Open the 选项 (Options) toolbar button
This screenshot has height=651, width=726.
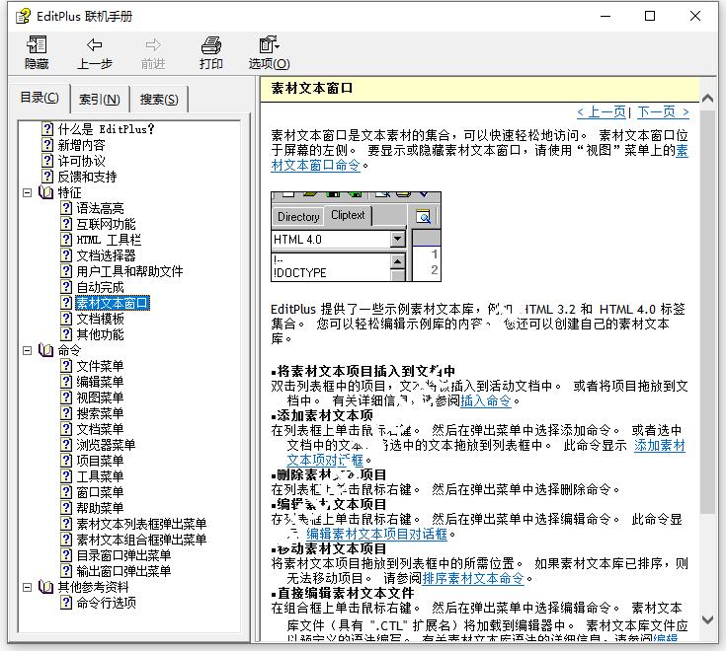coord(269,52)
